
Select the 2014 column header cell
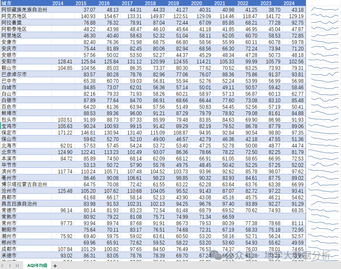tap(63, 3)
